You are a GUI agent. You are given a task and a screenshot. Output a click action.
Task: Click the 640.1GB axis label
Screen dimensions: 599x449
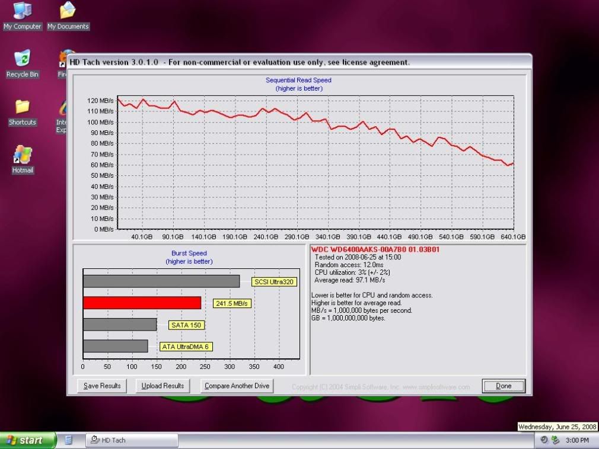[512, 237]
